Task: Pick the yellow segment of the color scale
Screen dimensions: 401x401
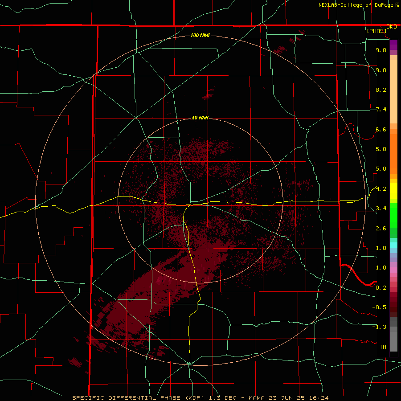Action: coord(393,191)
